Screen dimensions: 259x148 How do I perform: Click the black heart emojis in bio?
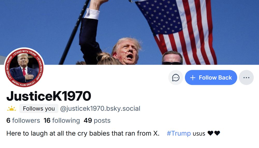click(214, 133)
